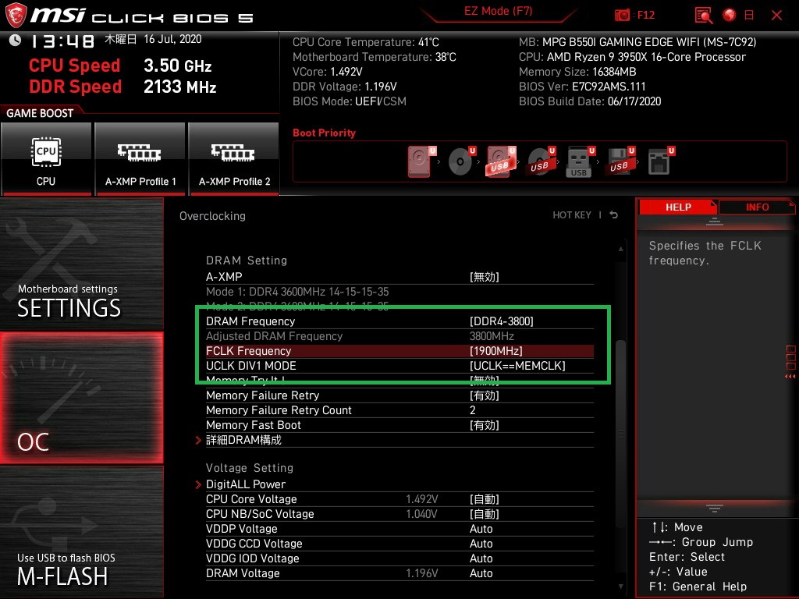This screenshot has width=799, height=599.
Task: Close the BIOS with the X icon
Action: pos(776,16)
